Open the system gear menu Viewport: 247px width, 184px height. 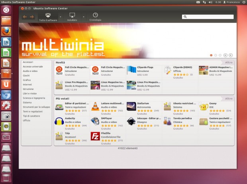point(244,2)
